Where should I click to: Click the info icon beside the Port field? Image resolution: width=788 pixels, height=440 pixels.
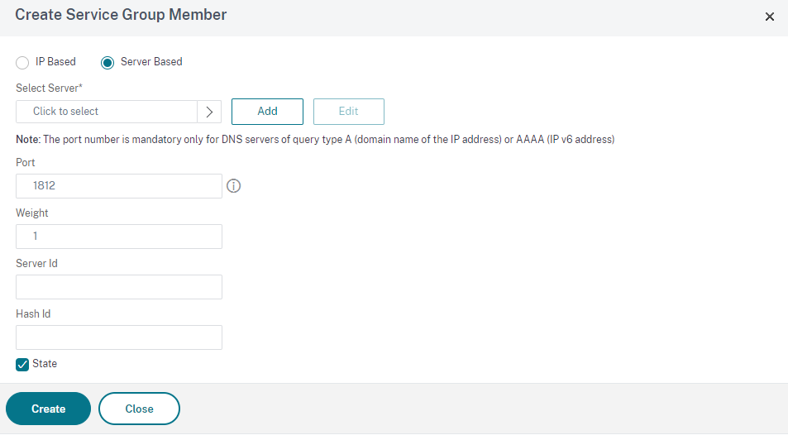(233, 186)
